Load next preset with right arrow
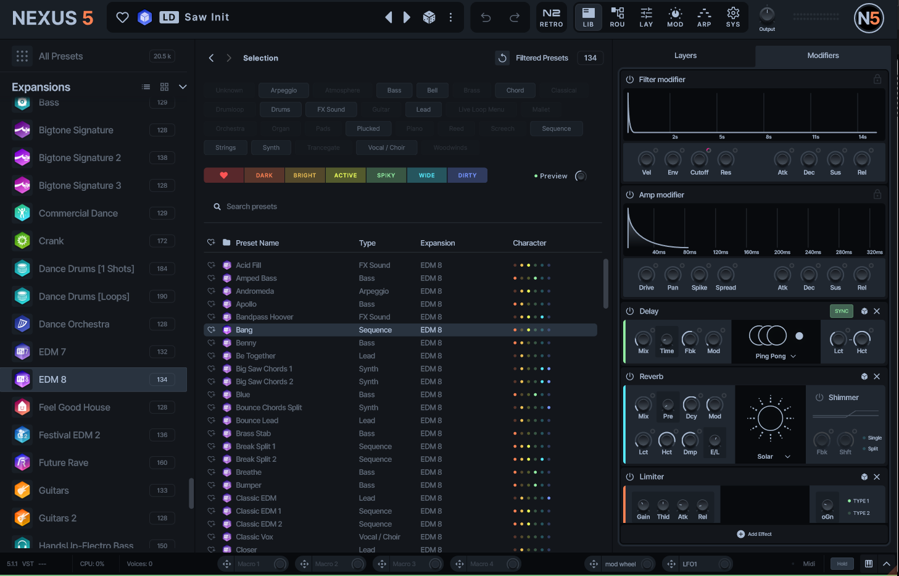899x576 pixels. 407,17
